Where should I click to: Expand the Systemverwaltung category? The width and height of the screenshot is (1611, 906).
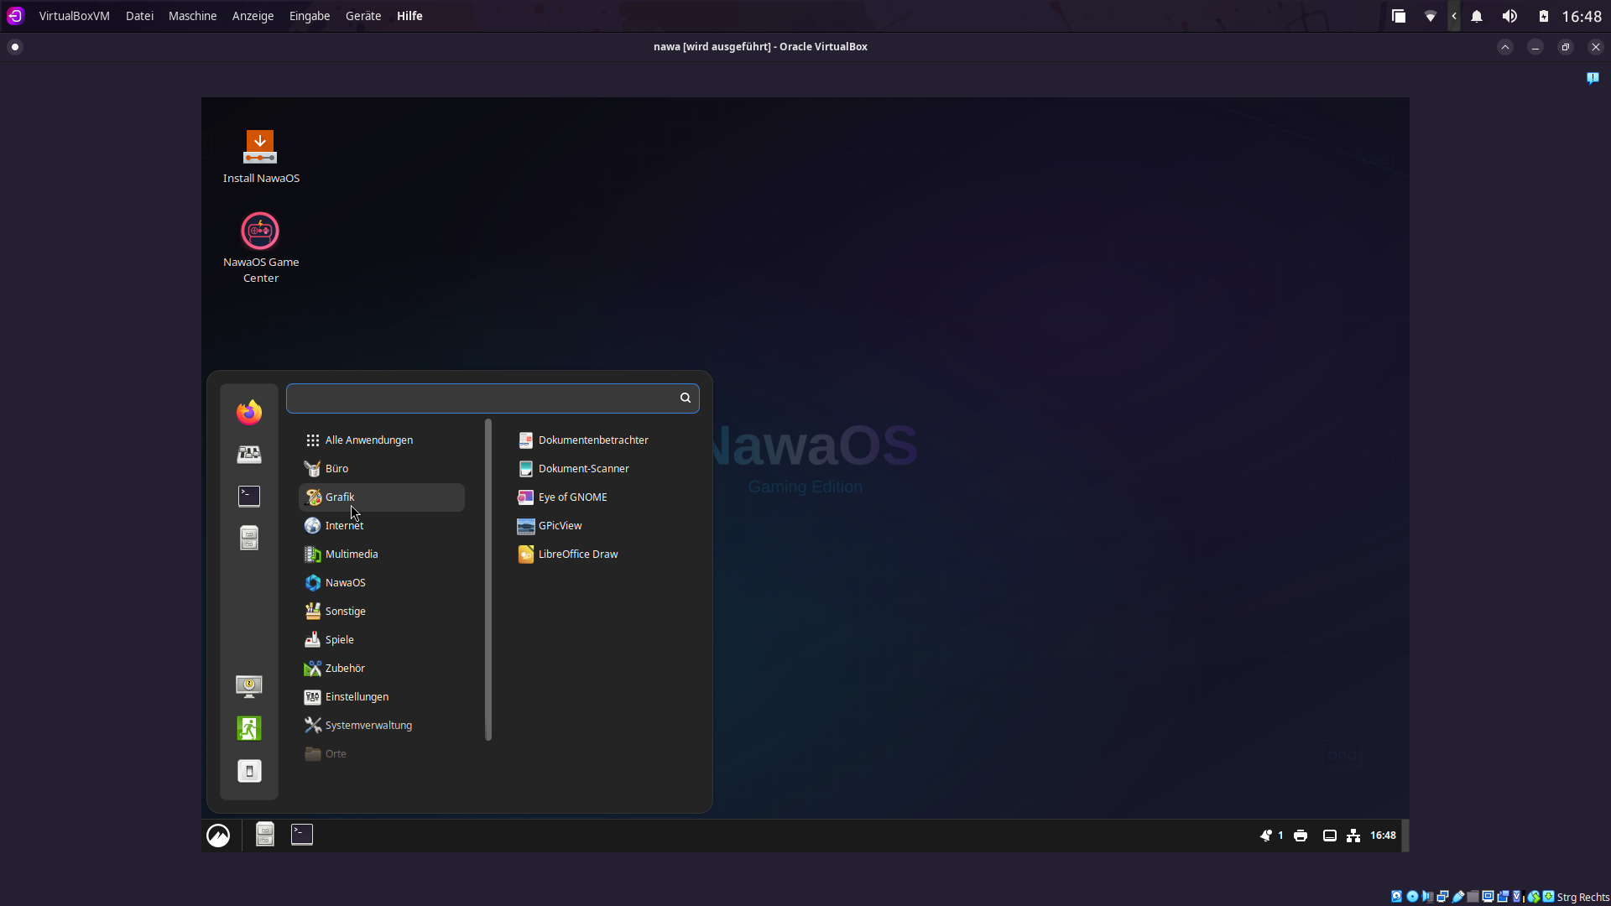pyautogui.click(x=368, y=725)
